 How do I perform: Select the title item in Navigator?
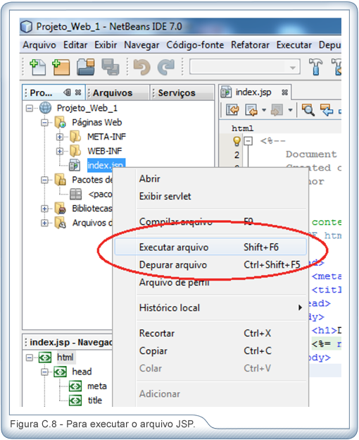(x=94, y=401)
